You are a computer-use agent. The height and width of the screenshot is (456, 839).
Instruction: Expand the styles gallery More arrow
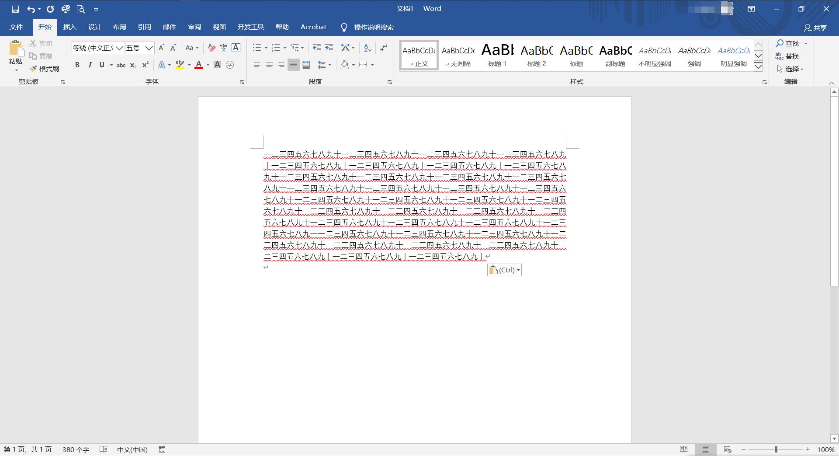click(x=759, y=66)
